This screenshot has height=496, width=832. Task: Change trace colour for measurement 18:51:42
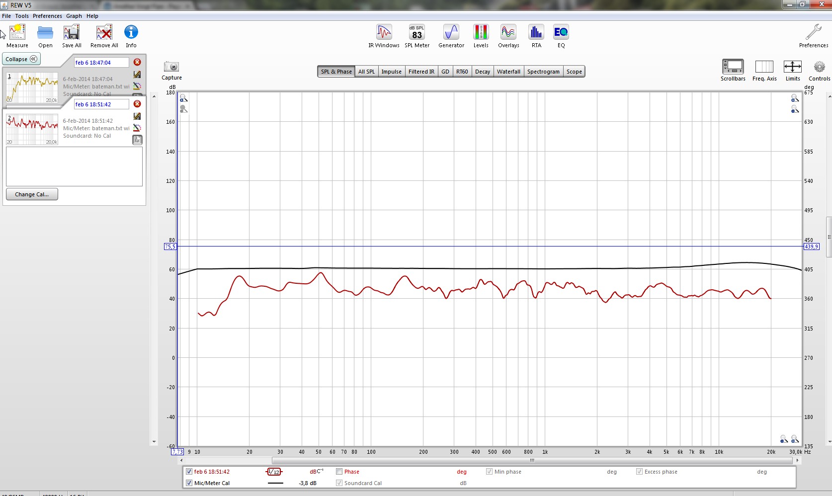[137, 128]
